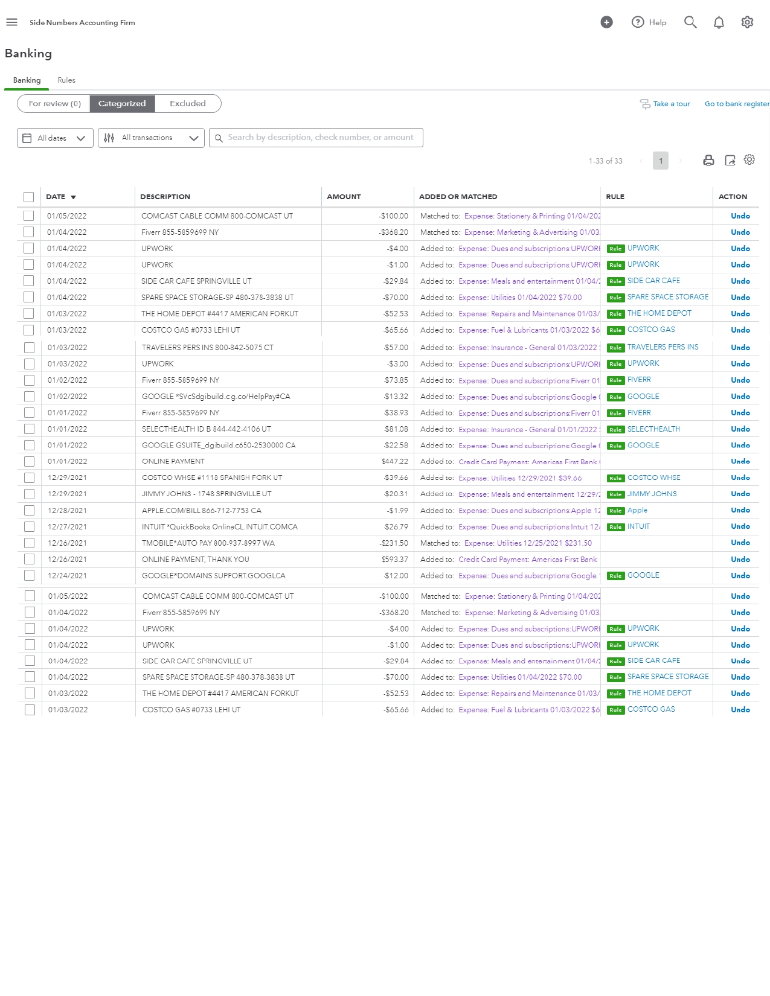Click the Rule badge beside Apple

point(615,511)
